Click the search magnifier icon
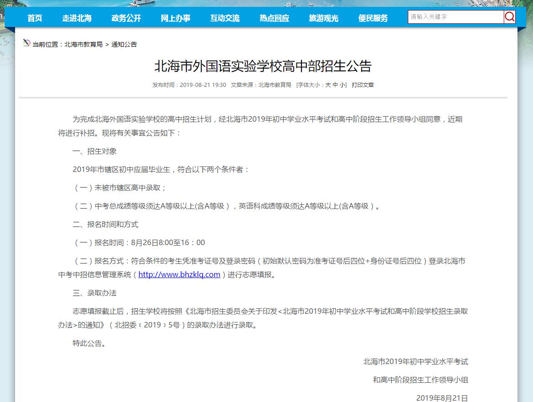This screenshot has height=402, width=533. (510, 17)
